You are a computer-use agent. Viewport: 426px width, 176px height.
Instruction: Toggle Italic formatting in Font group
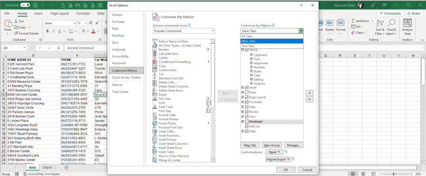[53, 31]
